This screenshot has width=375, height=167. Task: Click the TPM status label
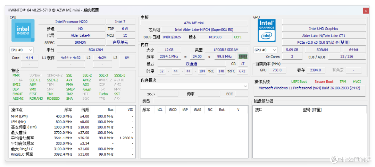[343, 81]
